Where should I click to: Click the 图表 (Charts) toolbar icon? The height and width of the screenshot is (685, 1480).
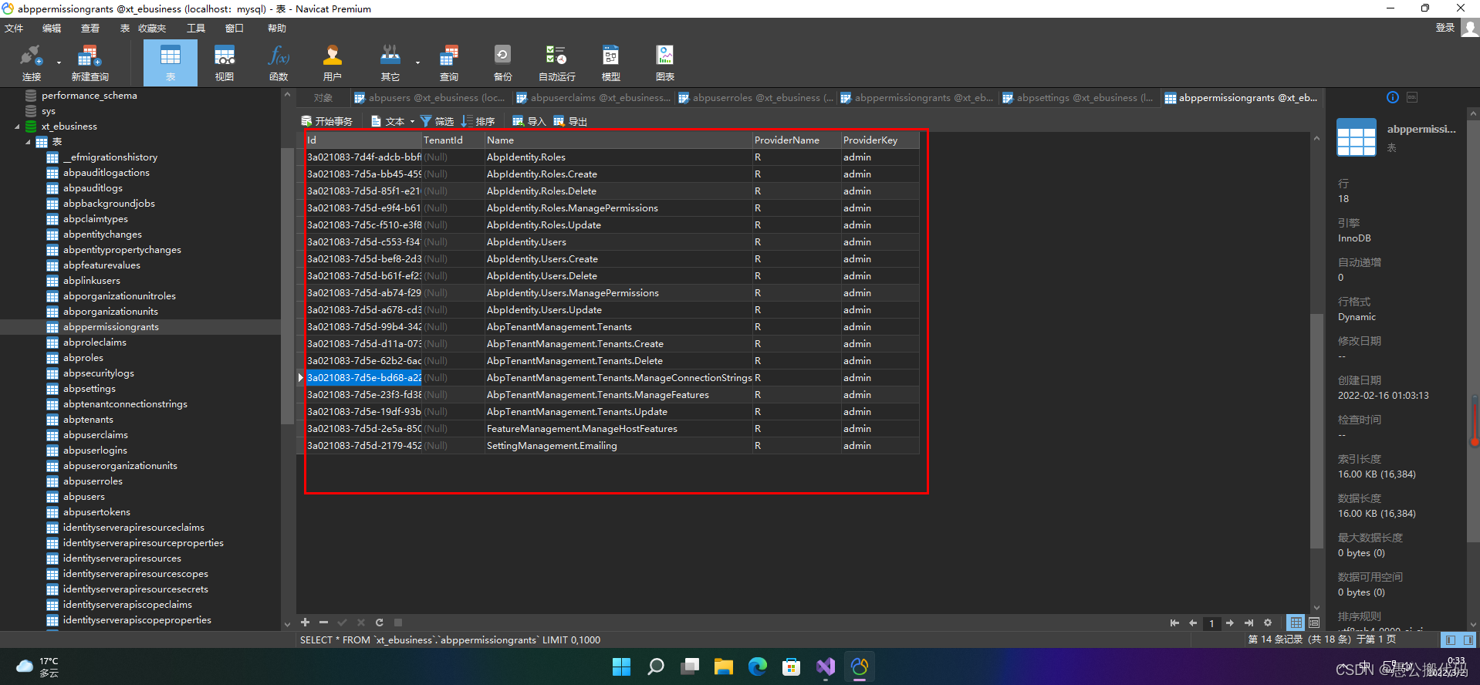(x=665, y=62)
